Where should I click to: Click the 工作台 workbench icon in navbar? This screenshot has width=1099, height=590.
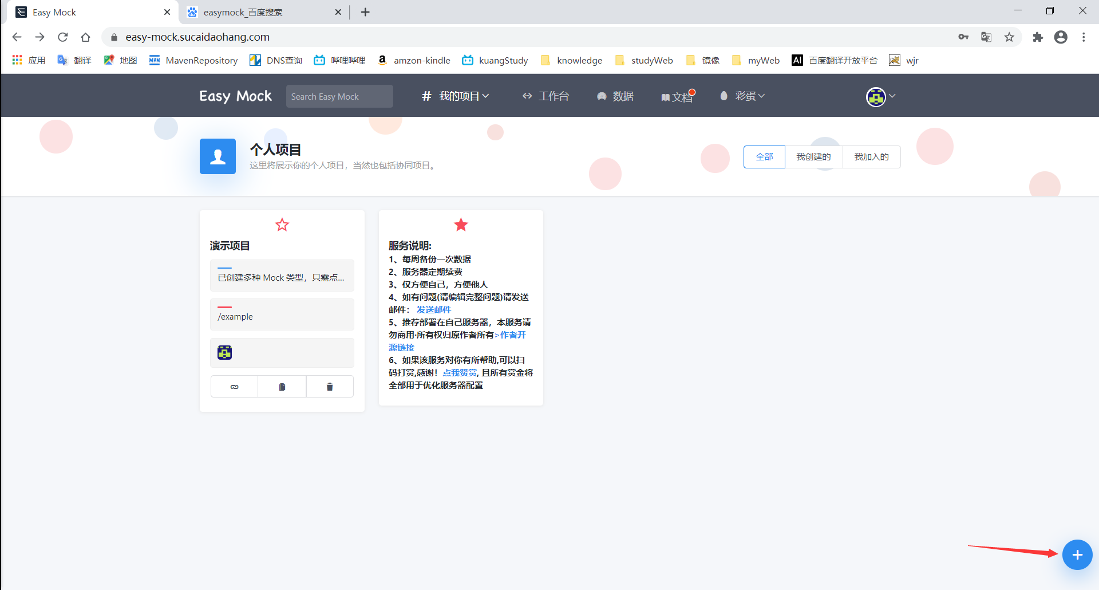545,96
